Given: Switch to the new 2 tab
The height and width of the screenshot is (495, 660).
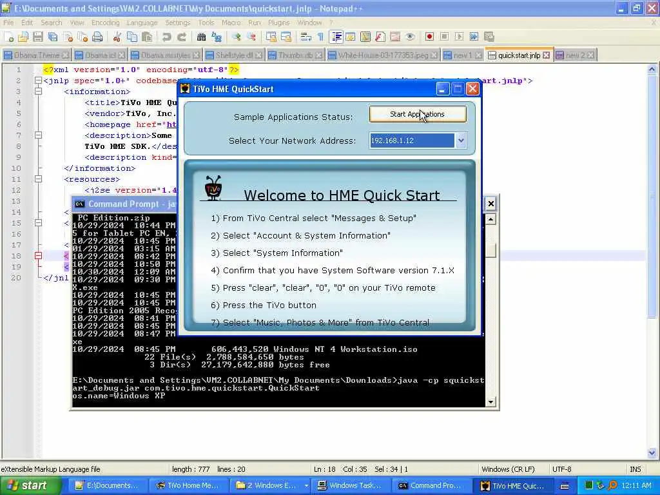Looking at the screenshot, I should (x=575, y=55).
